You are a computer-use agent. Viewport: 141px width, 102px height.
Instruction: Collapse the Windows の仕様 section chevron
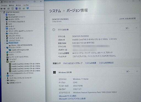click(137, 71)
